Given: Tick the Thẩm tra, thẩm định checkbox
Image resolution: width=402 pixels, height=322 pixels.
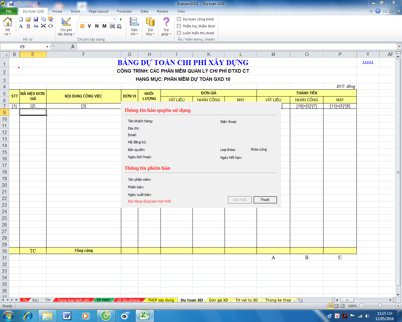Looking at the screenshot, I should click(x=179, y=26).
